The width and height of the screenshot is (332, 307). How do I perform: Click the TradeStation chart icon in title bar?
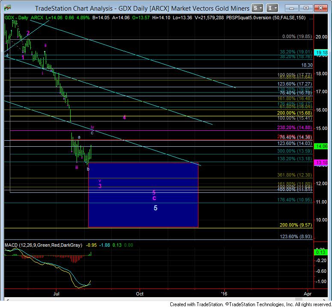pos(8,8)
